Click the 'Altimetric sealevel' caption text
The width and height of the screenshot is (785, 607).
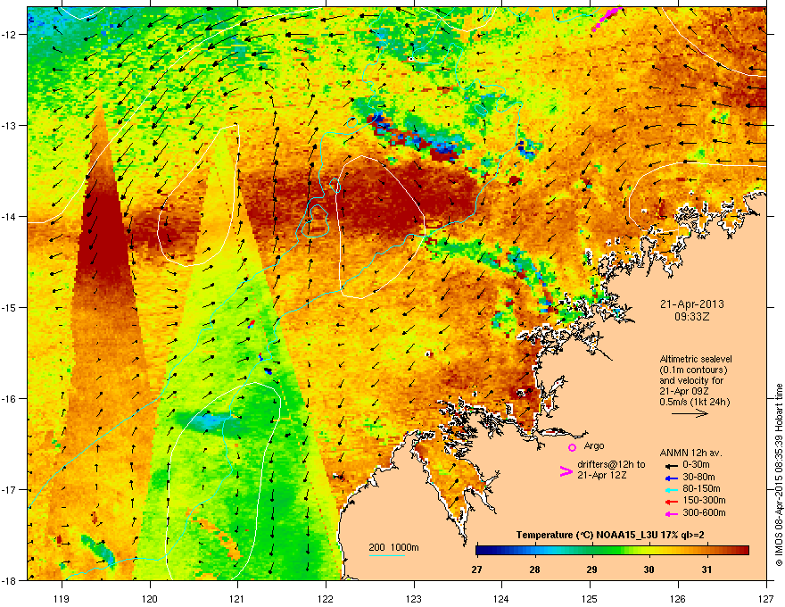tap(696, 359)
